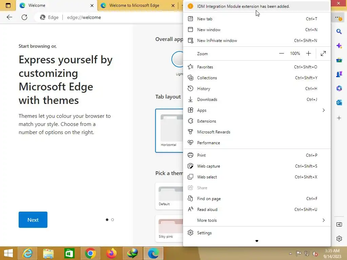Image resolution: width=347 pixels, height=260 pixels.
Task: Open Settings and more ellipsis button
Action: [x=338, y=18]
